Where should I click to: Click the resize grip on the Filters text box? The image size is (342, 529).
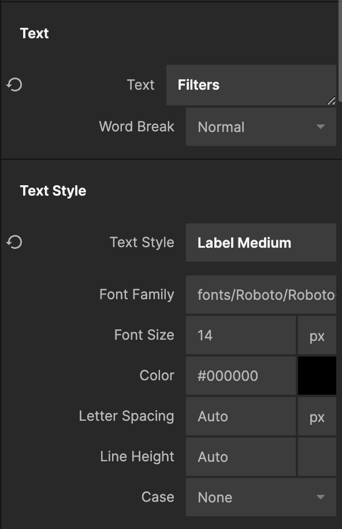pyautogui.click(x=332, y=101)
